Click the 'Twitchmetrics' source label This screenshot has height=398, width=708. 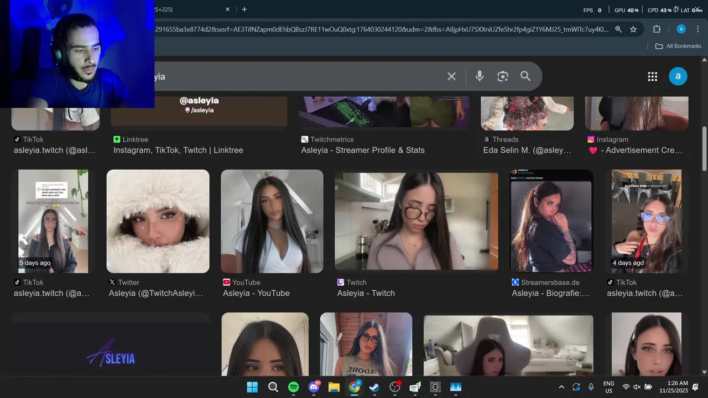pyautogui.click(x=332, y=139)
